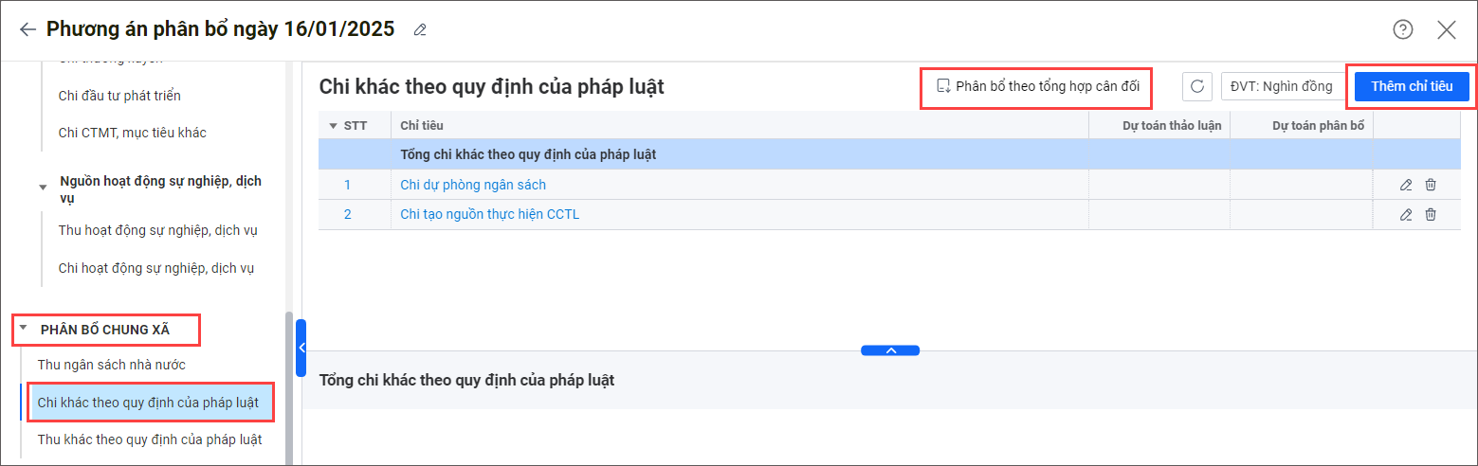Open the Chi dự phòng ngân sách link
The width and height of the screenshot is (1478, 466).
[x=473, y=185]
